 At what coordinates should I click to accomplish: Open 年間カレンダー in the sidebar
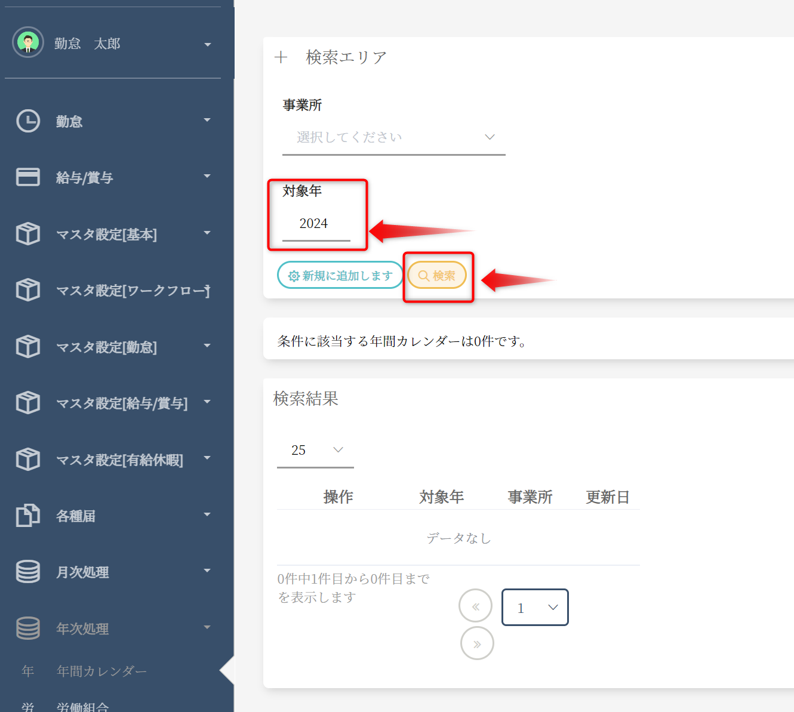pos(101,671)
